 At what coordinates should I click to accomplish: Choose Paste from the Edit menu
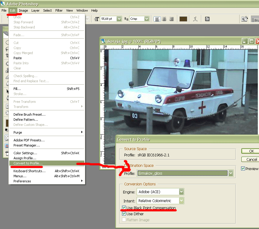(47, 58)
